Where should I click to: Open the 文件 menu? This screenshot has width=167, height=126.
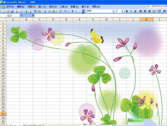(10, 7)
